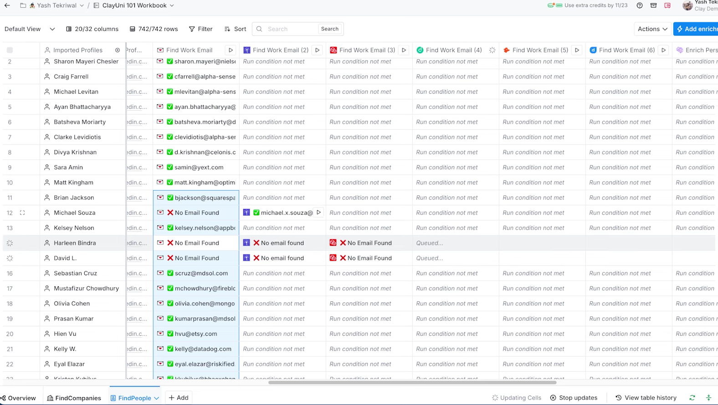Select the Craig Farrell name cell
The image size is (718, 405).
tap(82, 76)
